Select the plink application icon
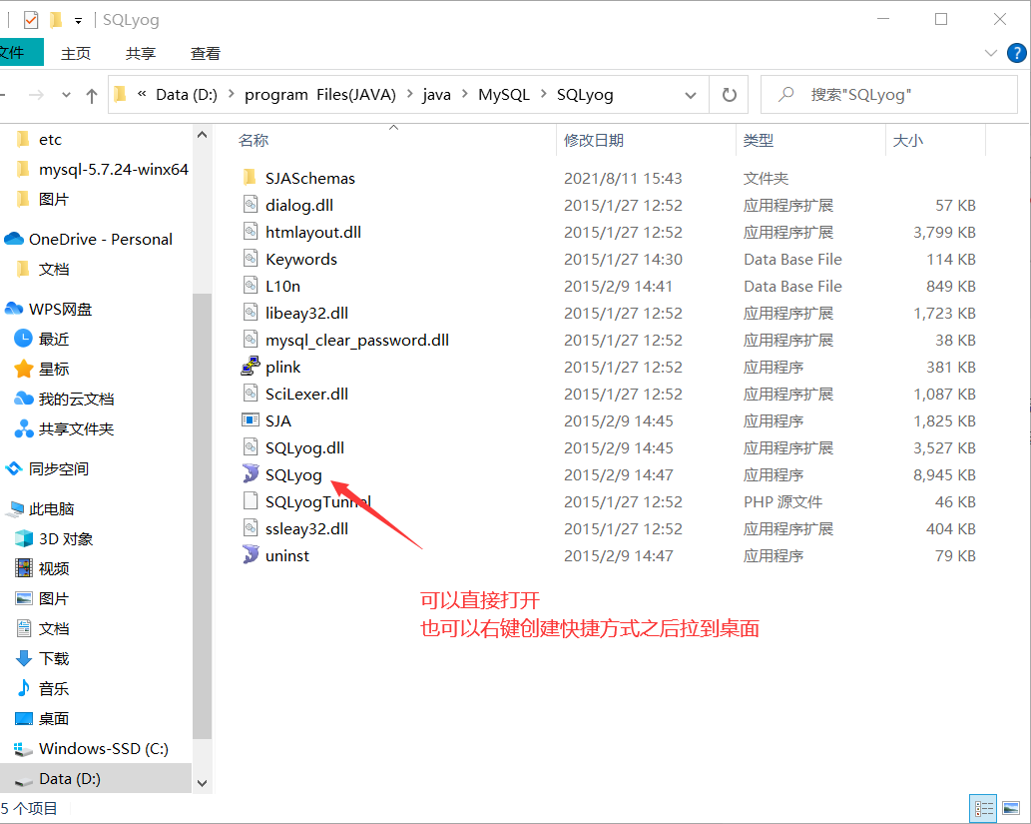1031x824 pixels. click(251, 366)
